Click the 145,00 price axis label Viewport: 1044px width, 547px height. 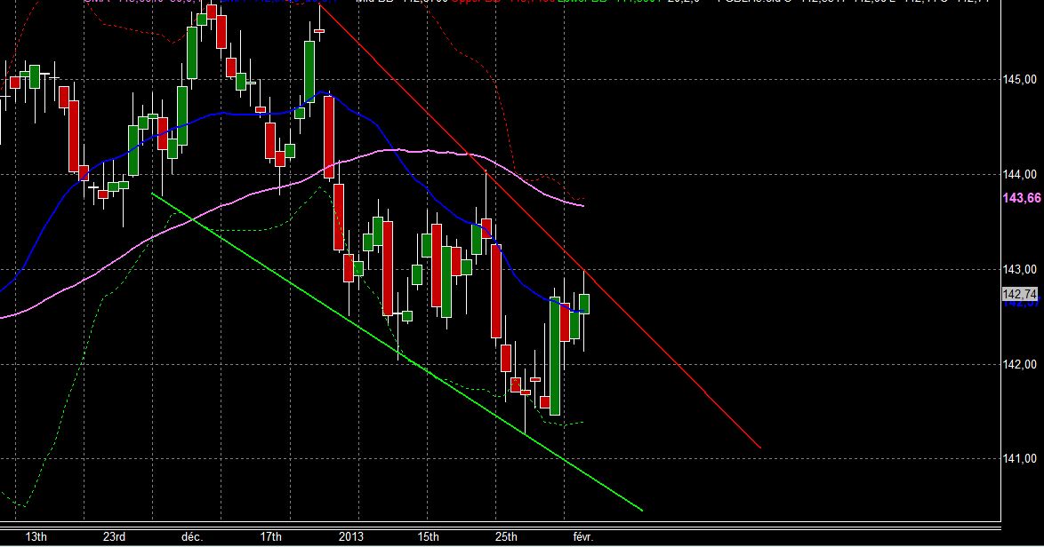pos(1019,80)
